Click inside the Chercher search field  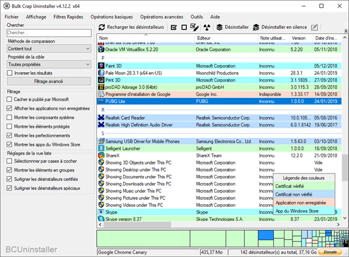49,33
